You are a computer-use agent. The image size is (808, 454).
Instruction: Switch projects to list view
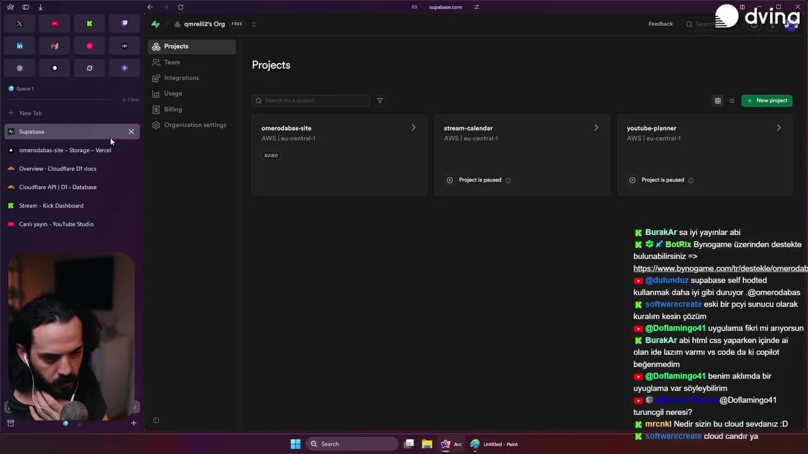pyautogui.click(x=732, y=100)
